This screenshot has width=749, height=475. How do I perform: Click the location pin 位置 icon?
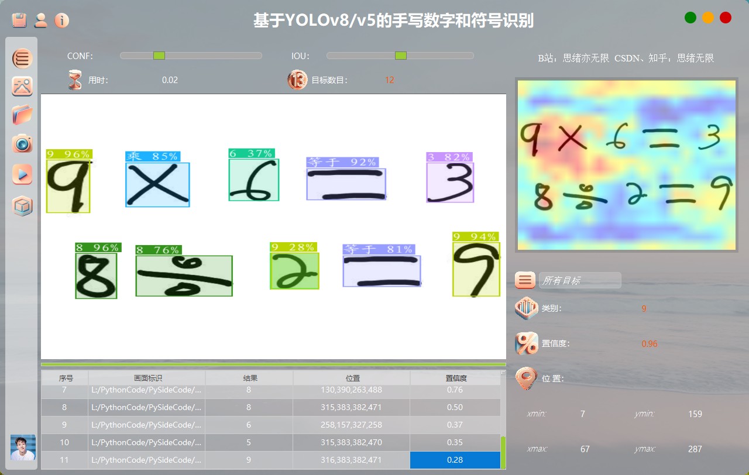click(526, 378)
